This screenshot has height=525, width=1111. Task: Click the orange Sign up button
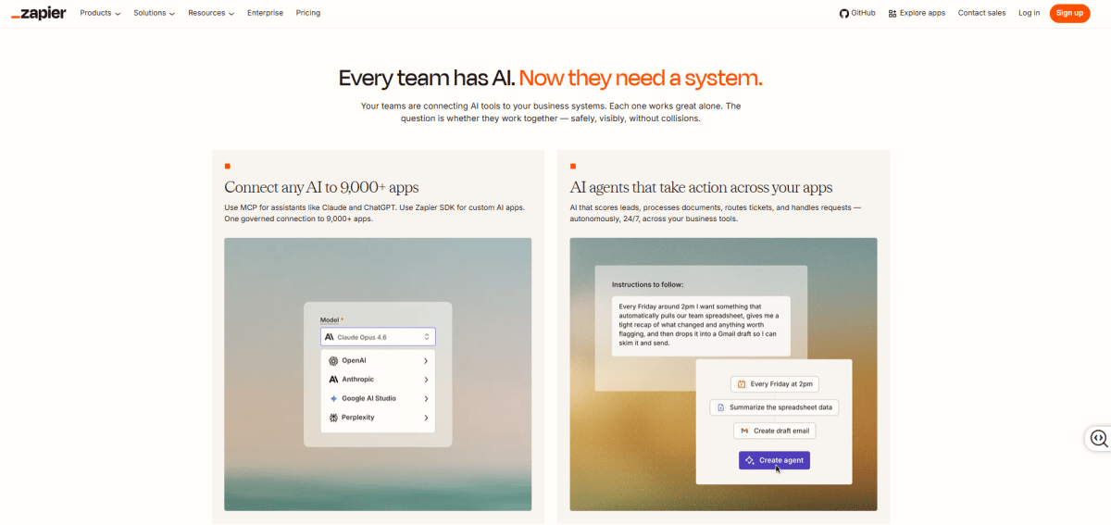coord(1069,13)
